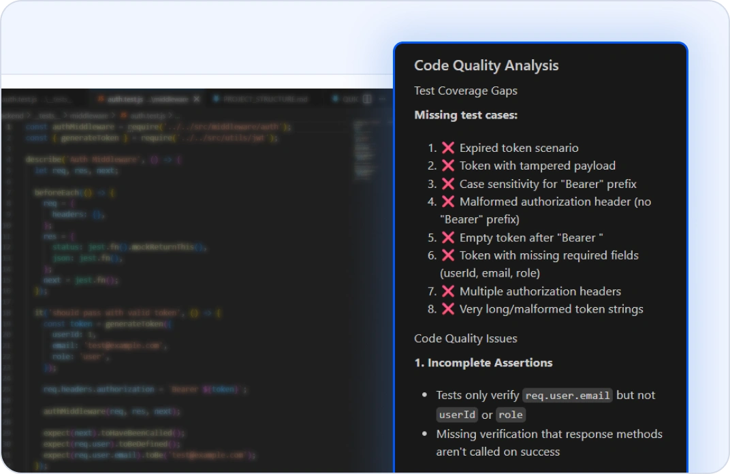Image resolution: width=730 pixels, height=474 pixels.
Task: Click the JS file icon on the active auth.test.js tab
Action: point(101,99)
